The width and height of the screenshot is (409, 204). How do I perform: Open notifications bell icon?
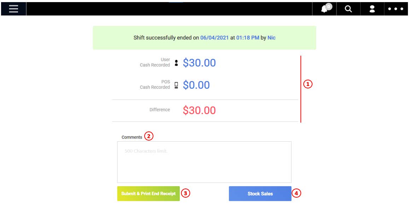tap(324, 10)
